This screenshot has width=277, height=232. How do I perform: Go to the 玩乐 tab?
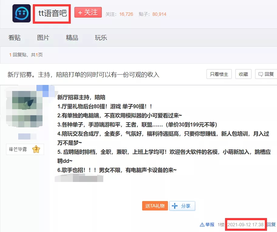click(x=101, y=38)
